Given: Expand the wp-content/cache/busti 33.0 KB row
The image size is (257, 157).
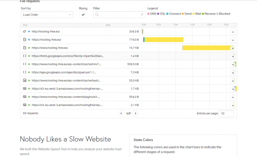Looking at the screenshot, I should pos(233,81).
